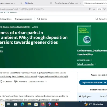Open reader view icon in address bar

pyautogui.click(x=90, y=9)
